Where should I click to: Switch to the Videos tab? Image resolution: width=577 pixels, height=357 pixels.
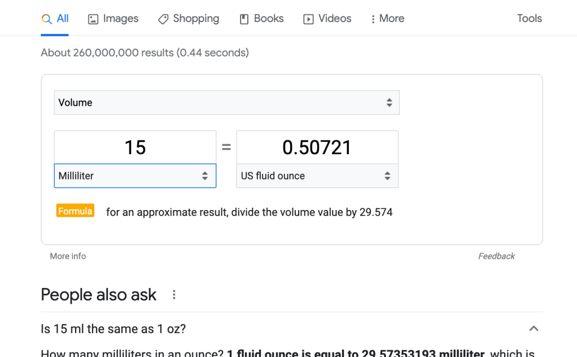click(x=334, y=19)
